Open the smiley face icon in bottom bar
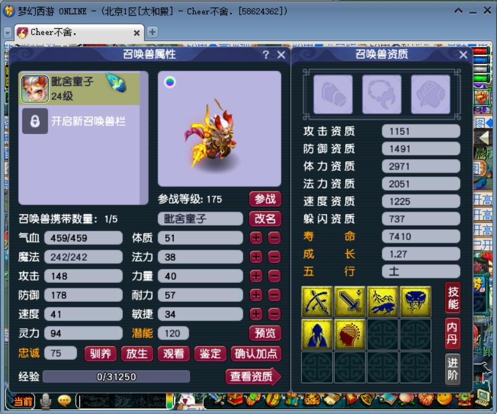The image size is (497, 414). click(444, 399)
